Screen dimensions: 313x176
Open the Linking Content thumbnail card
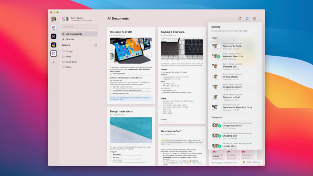pyautogui.click(x=247, y=155)
